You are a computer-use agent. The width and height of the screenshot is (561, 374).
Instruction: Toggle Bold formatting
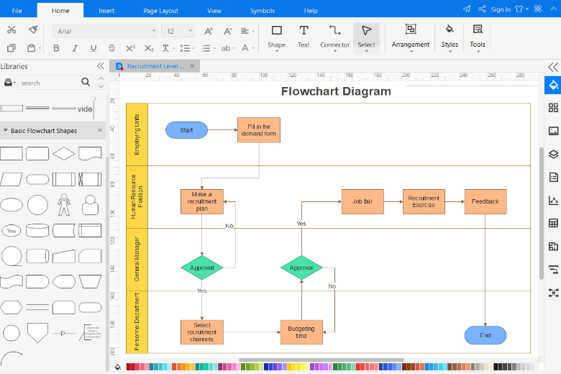pyautogui.click(x=56, y=48)
